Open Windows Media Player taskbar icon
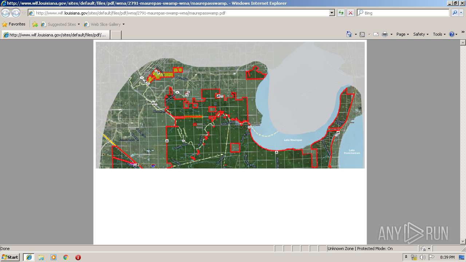Screen dimensions: 466x262 coord(54,257)
